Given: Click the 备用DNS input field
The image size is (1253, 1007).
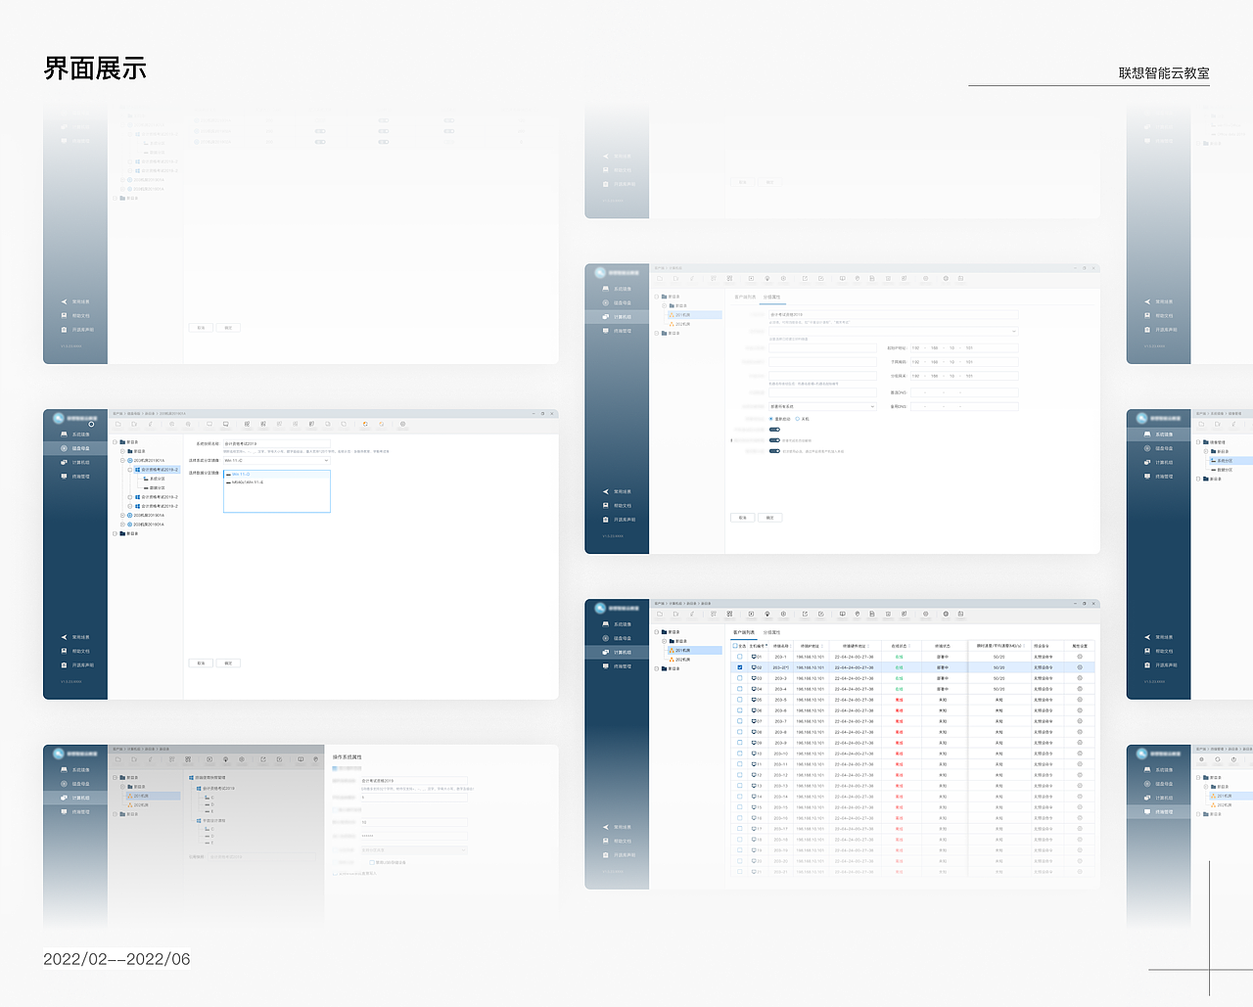Looking at the screenshot, I should click(x=964, y=406).
